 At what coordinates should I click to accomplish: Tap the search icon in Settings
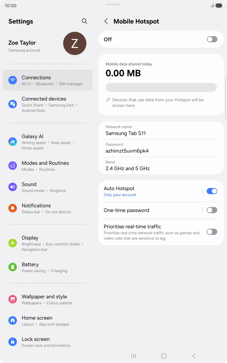pos(84,21)
